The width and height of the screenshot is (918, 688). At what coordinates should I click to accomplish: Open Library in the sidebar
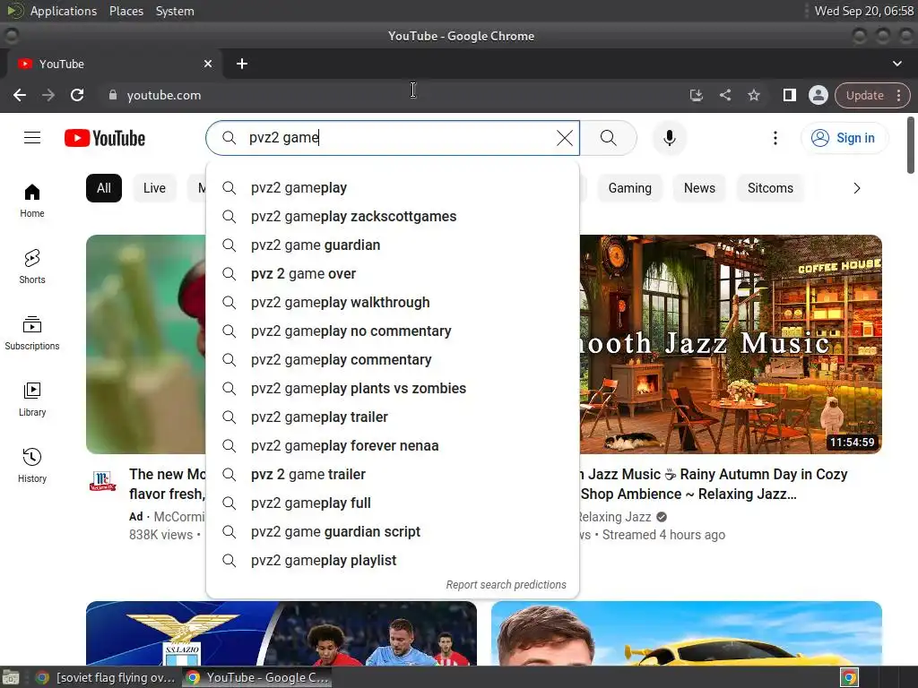pyautogui.click(x=32, y=399)
